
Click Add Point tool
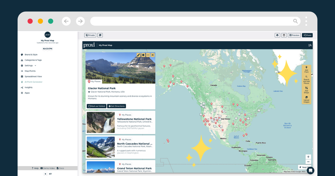(307, 69)
